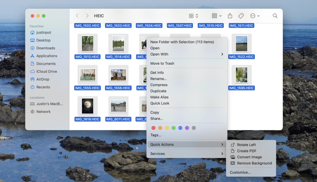Viewport: 317px width, 182px height.
Task: Open the view mode switcher dropdown
Action: (193, 16)
